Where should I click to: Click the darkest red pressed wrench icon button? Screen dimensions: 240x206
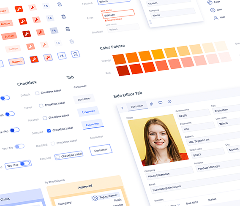(x=27, y=34)
